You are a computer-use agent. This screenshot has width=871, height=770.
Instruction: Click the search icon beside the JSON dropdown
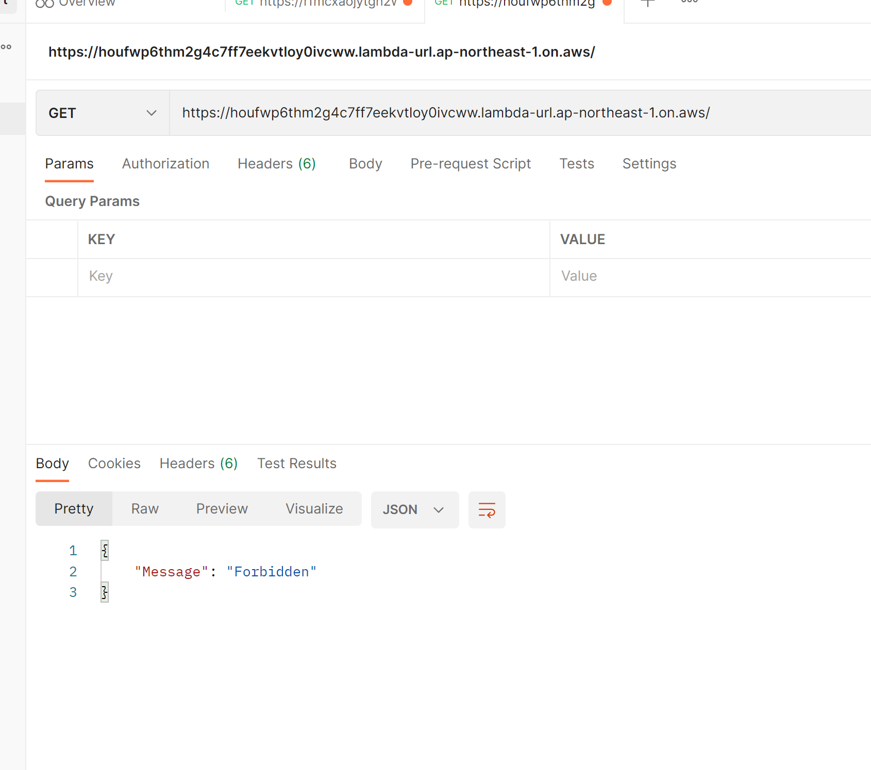click(x=487, y=509)
